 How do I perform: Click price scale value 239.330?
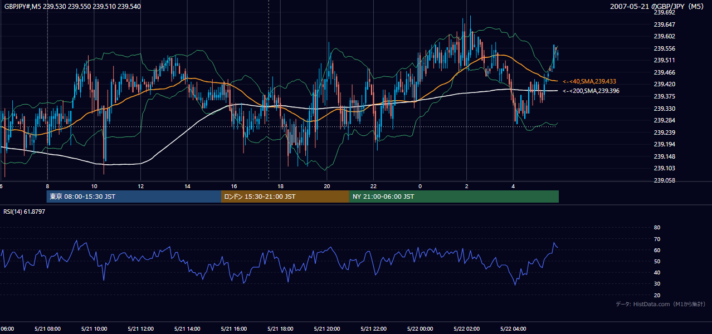click(664, 109)
